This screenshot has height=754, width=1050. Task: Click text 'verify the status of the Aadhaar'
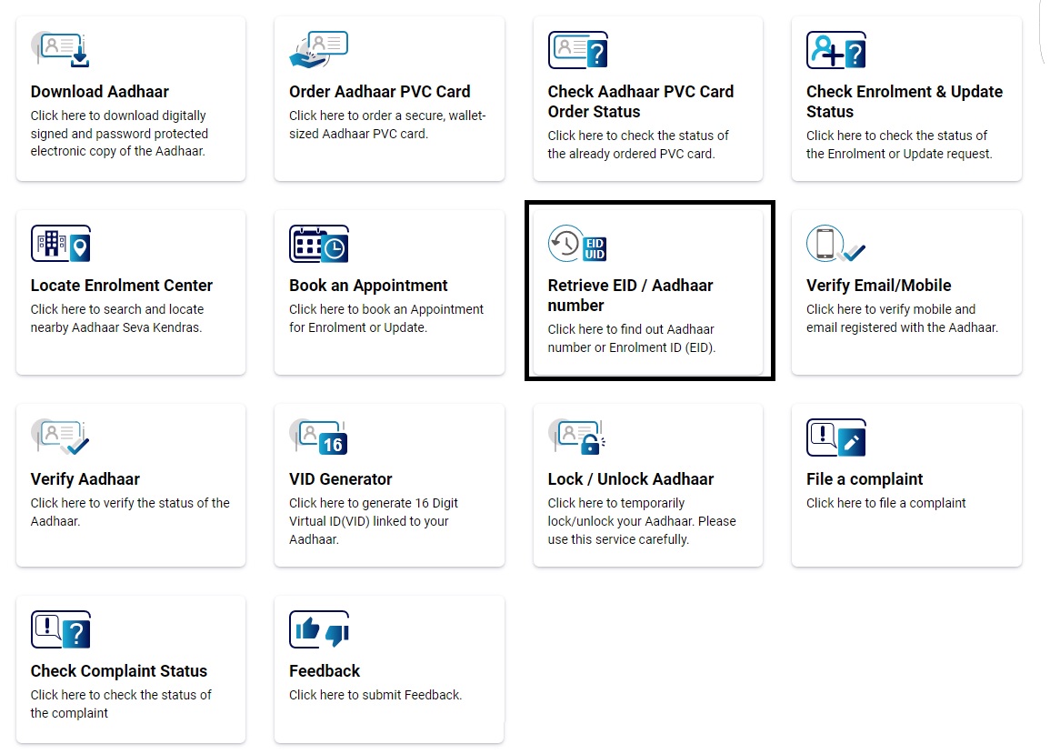[x=130, y=512]
